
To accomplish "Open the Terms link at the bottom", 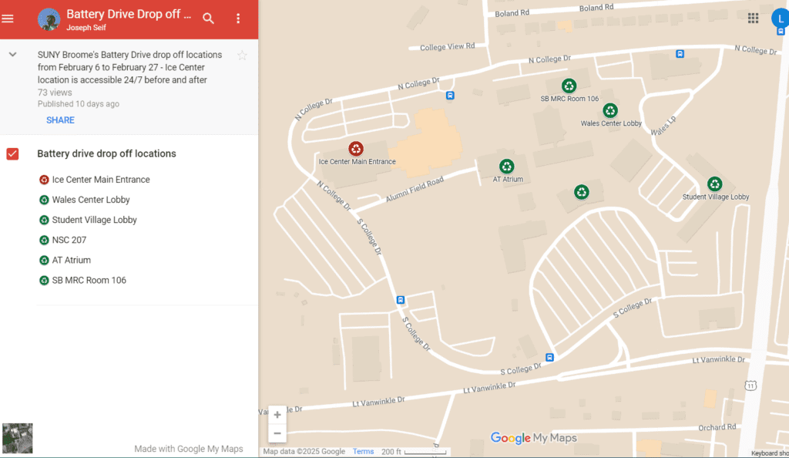I will click(363, 451).
